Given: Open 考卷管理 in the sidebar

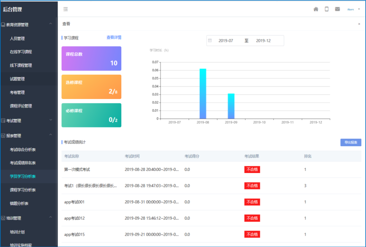Looking at the screenshot, I should tap(17, 93).
